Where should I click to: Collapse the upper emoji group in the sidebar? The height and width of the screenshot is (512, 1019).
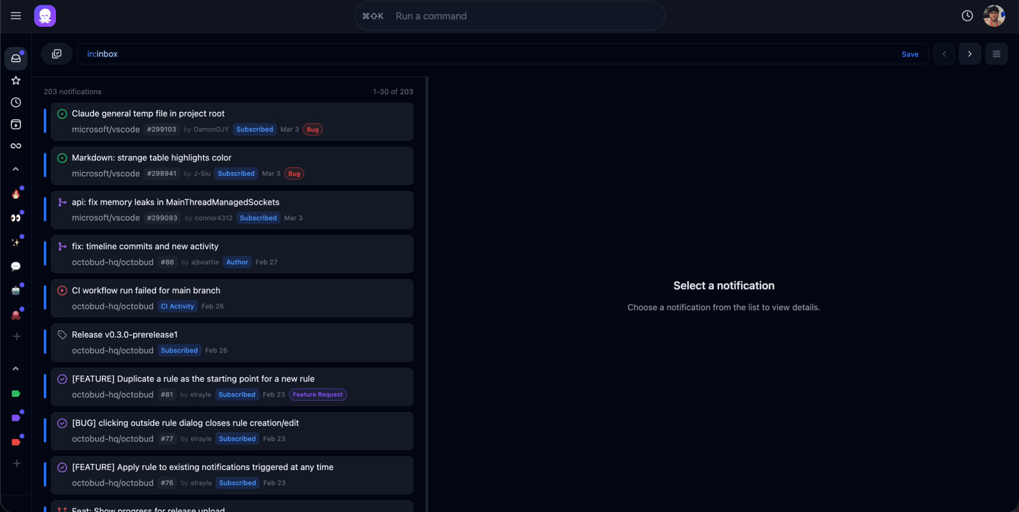[x=15, y=169]
